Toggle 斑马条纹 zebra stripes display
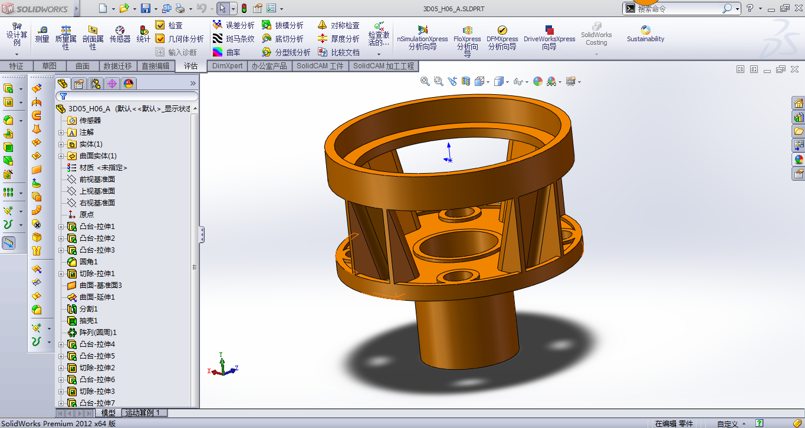Screen dimensions: 805x428 [234, 39]
